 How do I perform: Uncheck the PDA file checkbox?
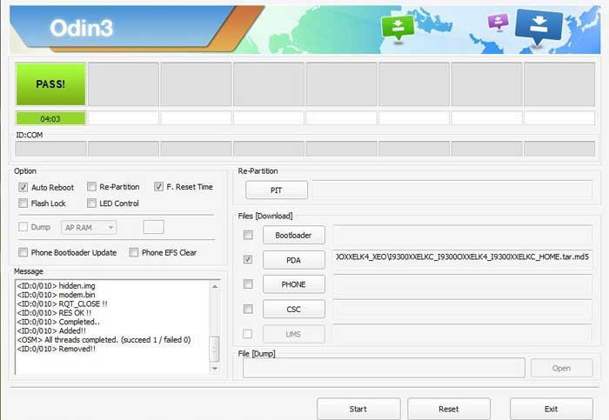point(248,259)
